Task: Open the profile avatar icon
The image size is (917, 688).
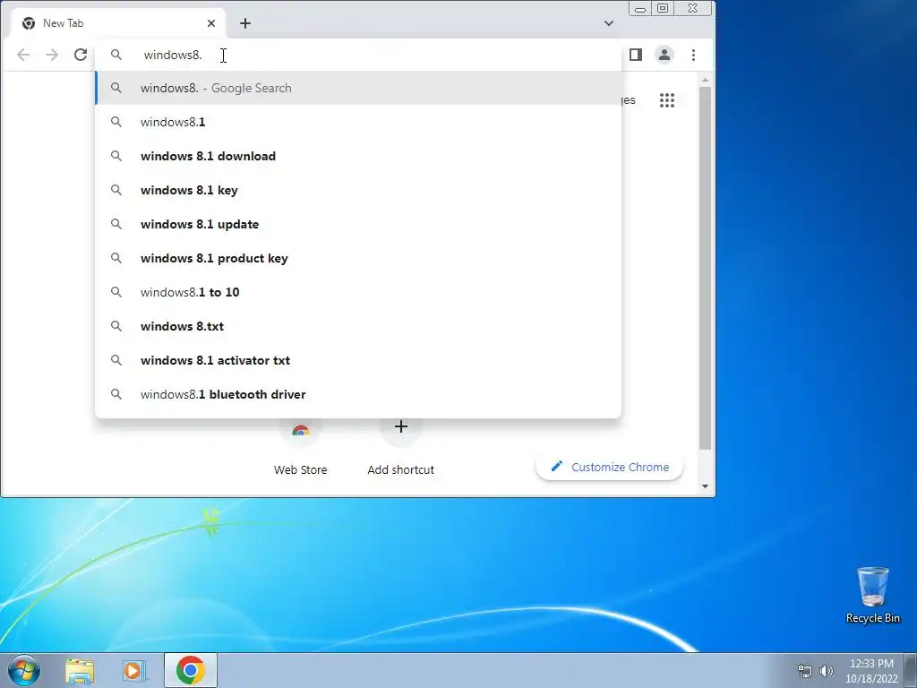Action: pos(664,55)
